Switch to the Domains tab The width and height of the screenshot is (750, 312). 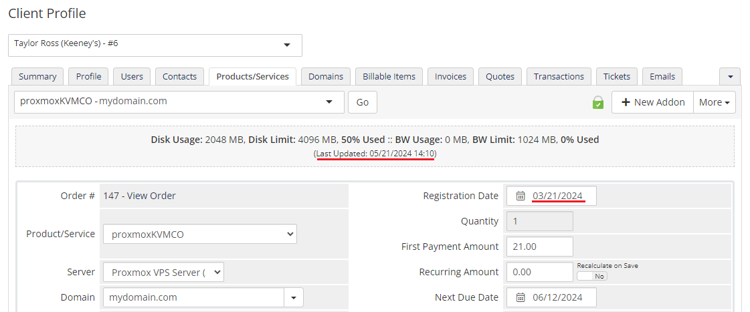pos(326,76)
